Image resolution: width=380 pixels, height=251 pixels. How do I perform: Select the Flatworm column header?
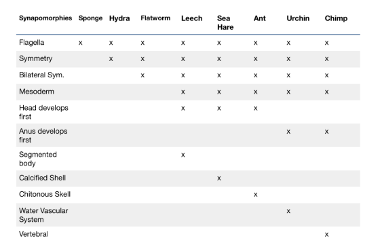[155, 18]
